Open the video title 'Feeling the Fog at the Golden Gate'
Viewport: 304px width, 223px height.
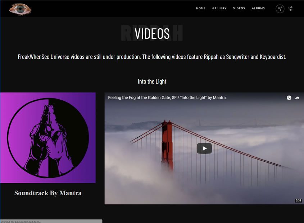(x=167, y=98)
